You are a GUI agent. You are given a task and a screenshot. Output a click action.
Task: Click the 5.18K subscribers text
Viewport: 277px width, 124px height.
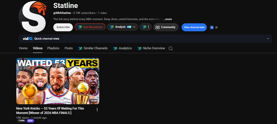[x=84, y=13]
